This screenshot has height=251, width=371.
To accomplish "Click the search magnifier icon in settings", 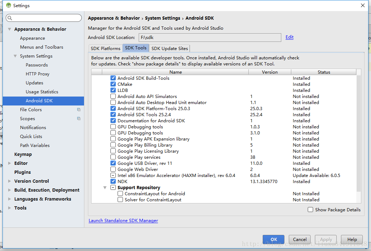I will pyautogui.click(x=10, y=18).
